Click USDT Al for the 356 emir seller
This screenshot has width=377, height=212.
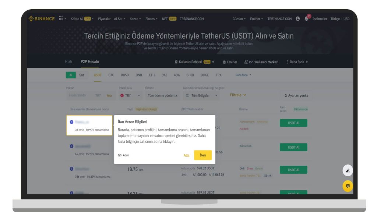(x=293, y=170)
